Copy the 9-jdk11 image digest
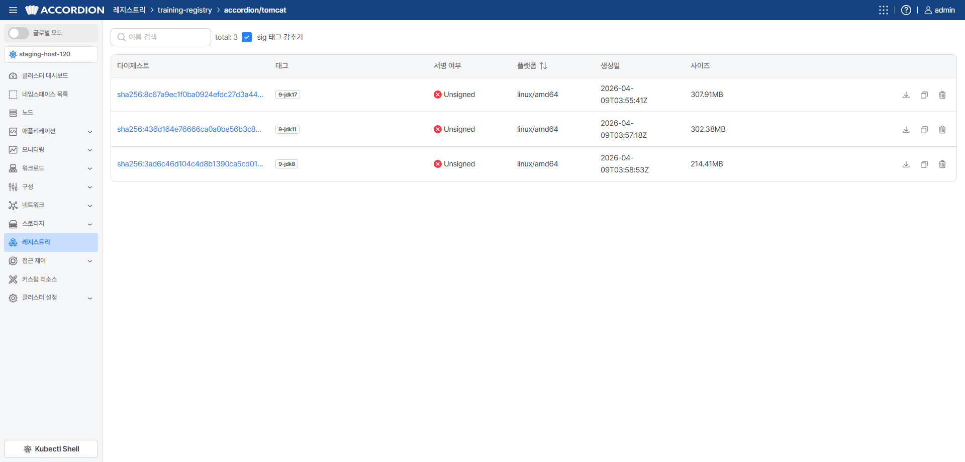Viewport: 965px width, 462px height. tap(924, 130)
